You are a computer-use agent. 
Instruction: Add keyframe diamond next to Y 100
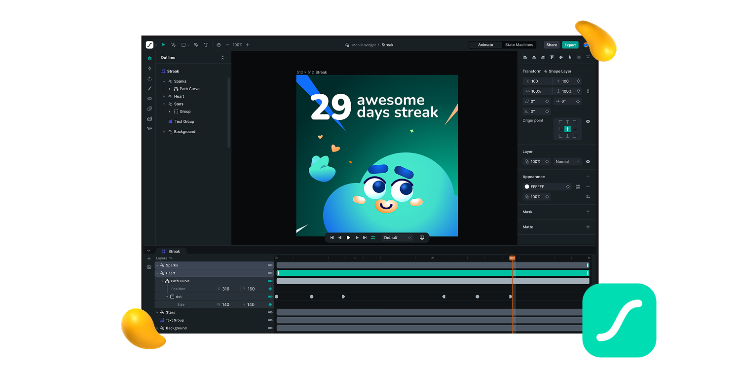click(578, 81)
